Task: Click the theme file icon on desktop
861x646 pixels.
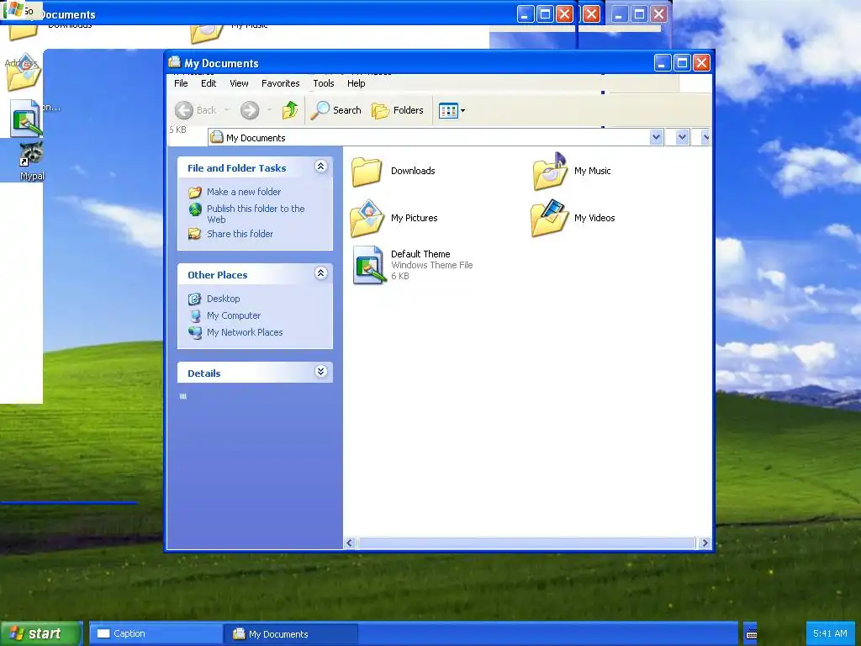Action: (x=26, y=119)
